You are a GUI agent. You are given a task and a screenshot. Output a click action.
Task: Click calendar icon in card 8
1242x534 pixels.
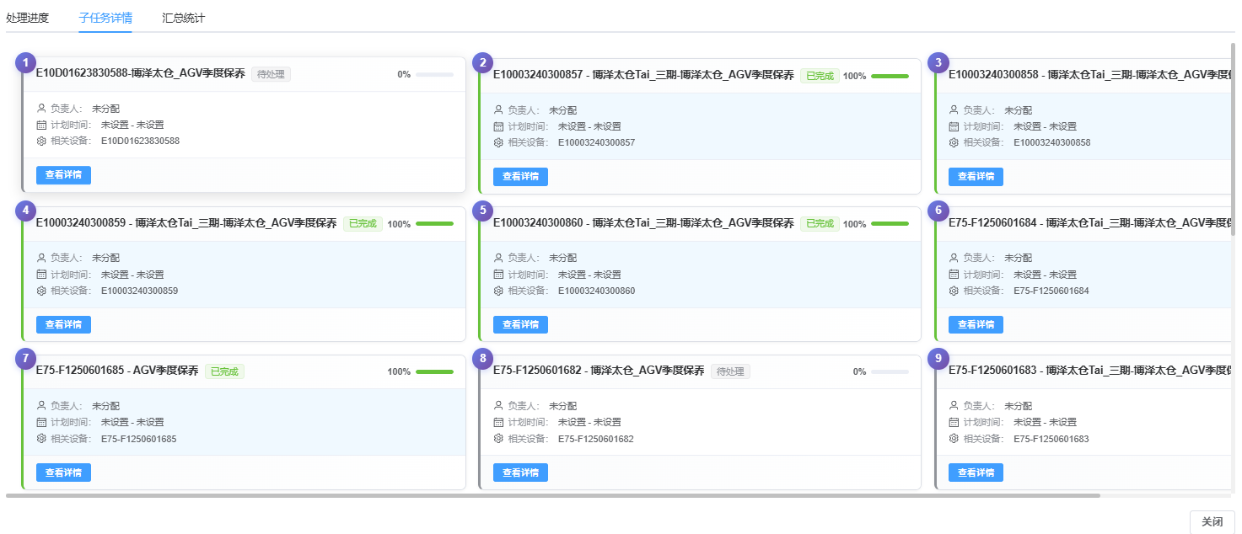click(498, 422)
